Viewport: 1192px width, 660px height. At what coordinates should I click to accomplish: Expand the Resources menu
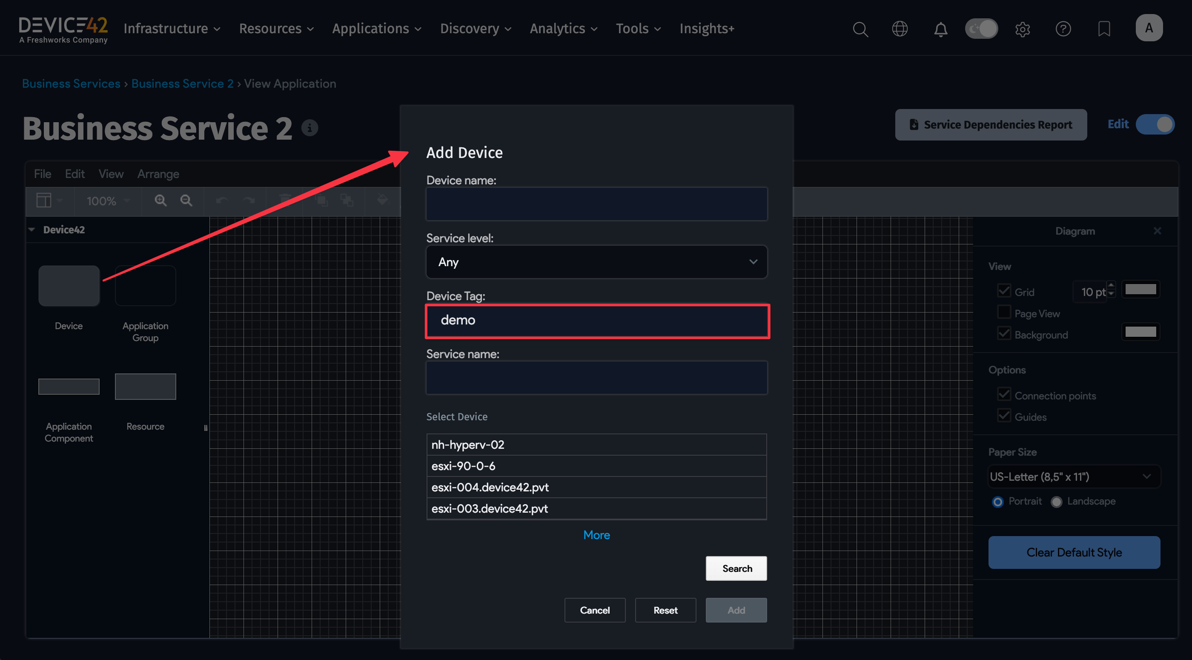point(276,29)
